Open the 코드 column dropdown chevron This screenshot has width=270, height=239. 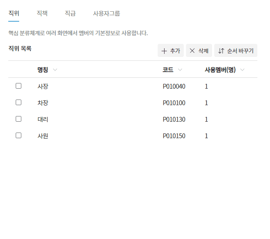coord(180,70)
